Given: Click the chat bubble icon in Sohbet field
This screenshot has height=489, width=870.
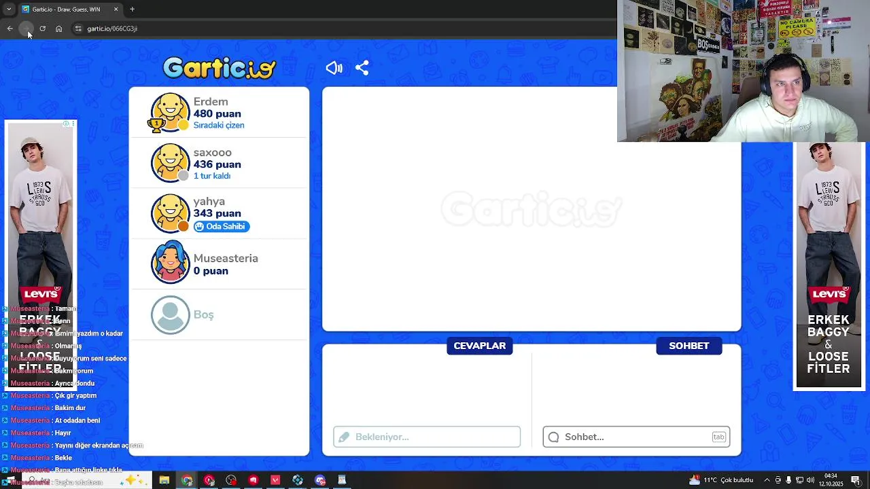Looking at the screenshot, I should point(553,437).
